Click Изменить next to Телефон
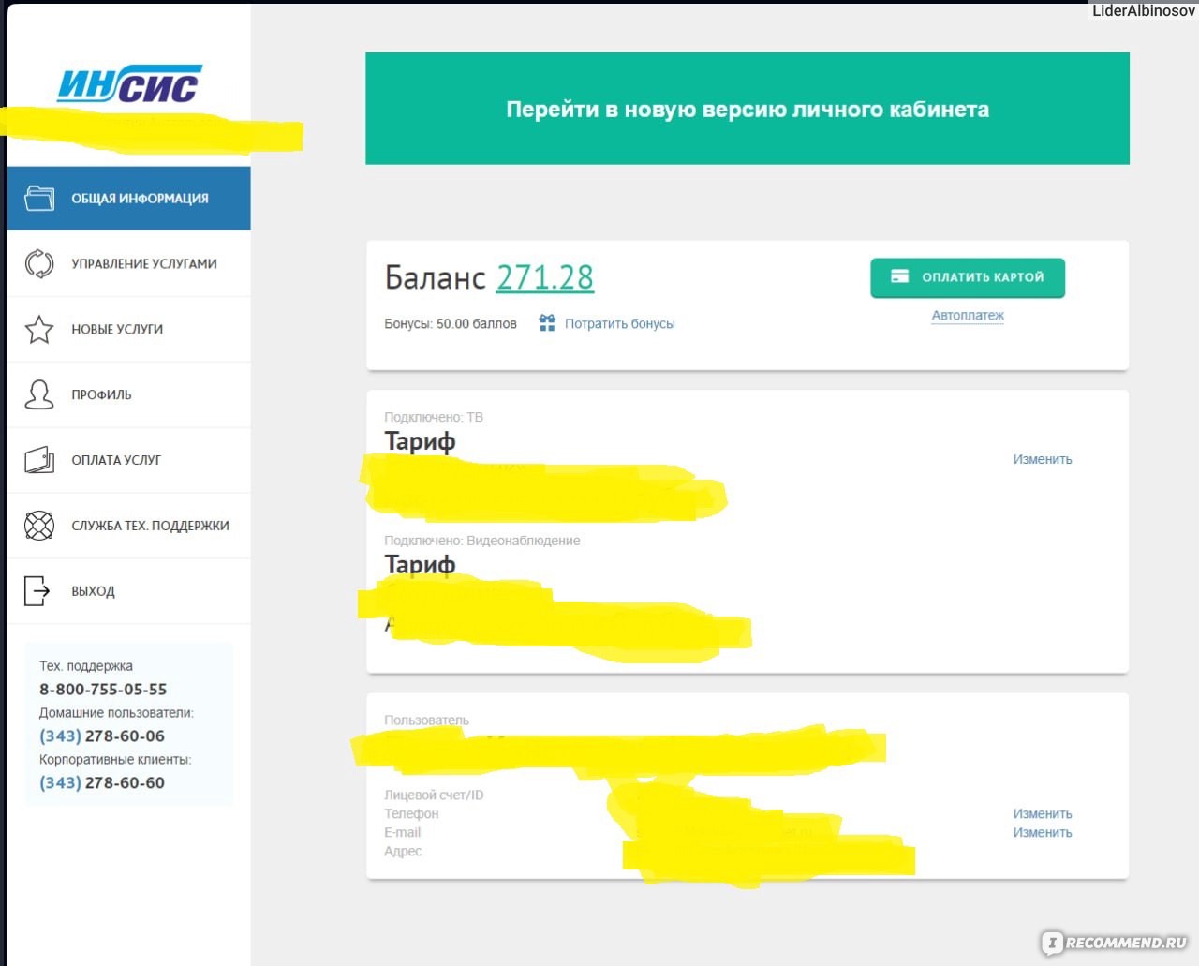 pyautogui.click(x=1043, y=813)
